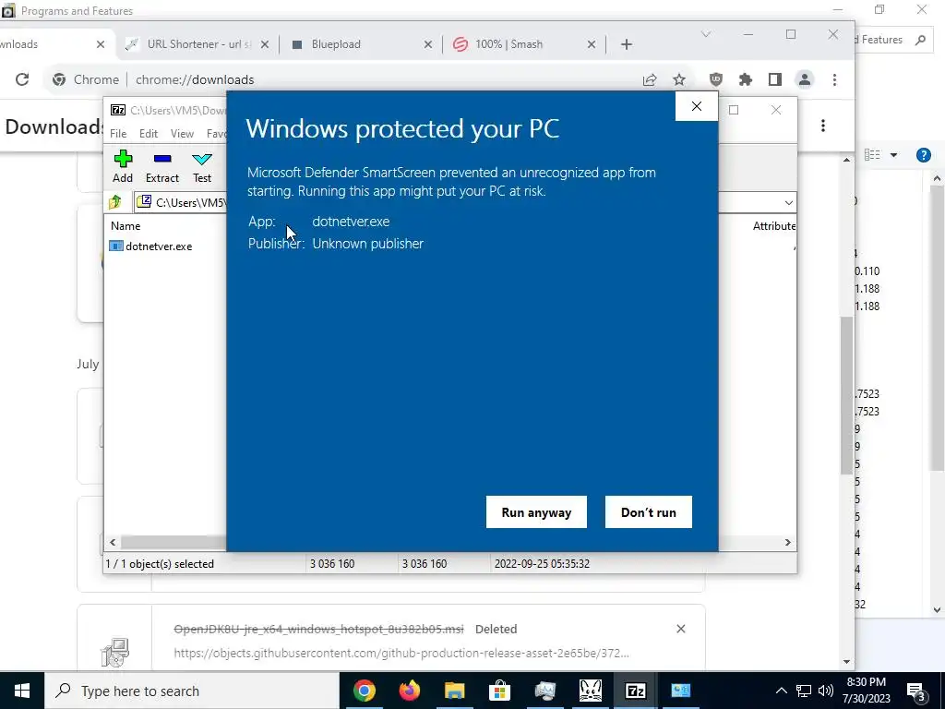Click the 7-Zip Extract toolbar icon
Image resolution: width=945 pixels, height=709 pixels.
click(162, 166)
